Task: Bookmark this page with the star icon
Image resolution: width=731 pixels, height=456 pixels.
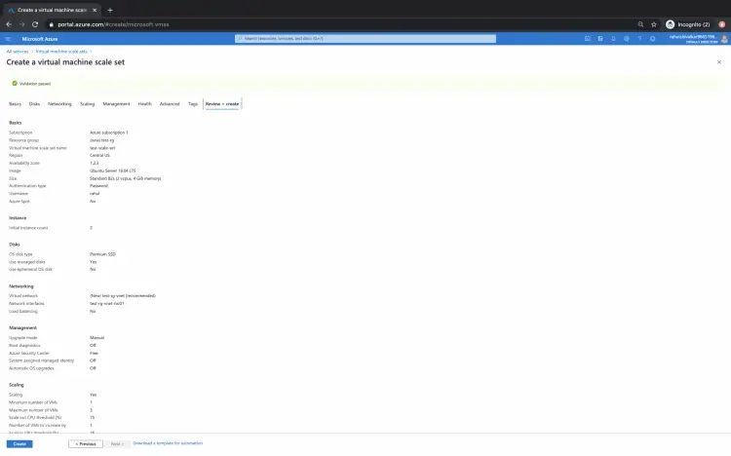Action: click(x=654, y=24)
